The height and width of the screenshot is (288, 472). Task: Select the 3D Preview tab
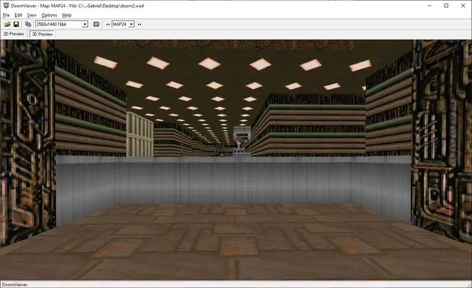(x=42, y=34)
